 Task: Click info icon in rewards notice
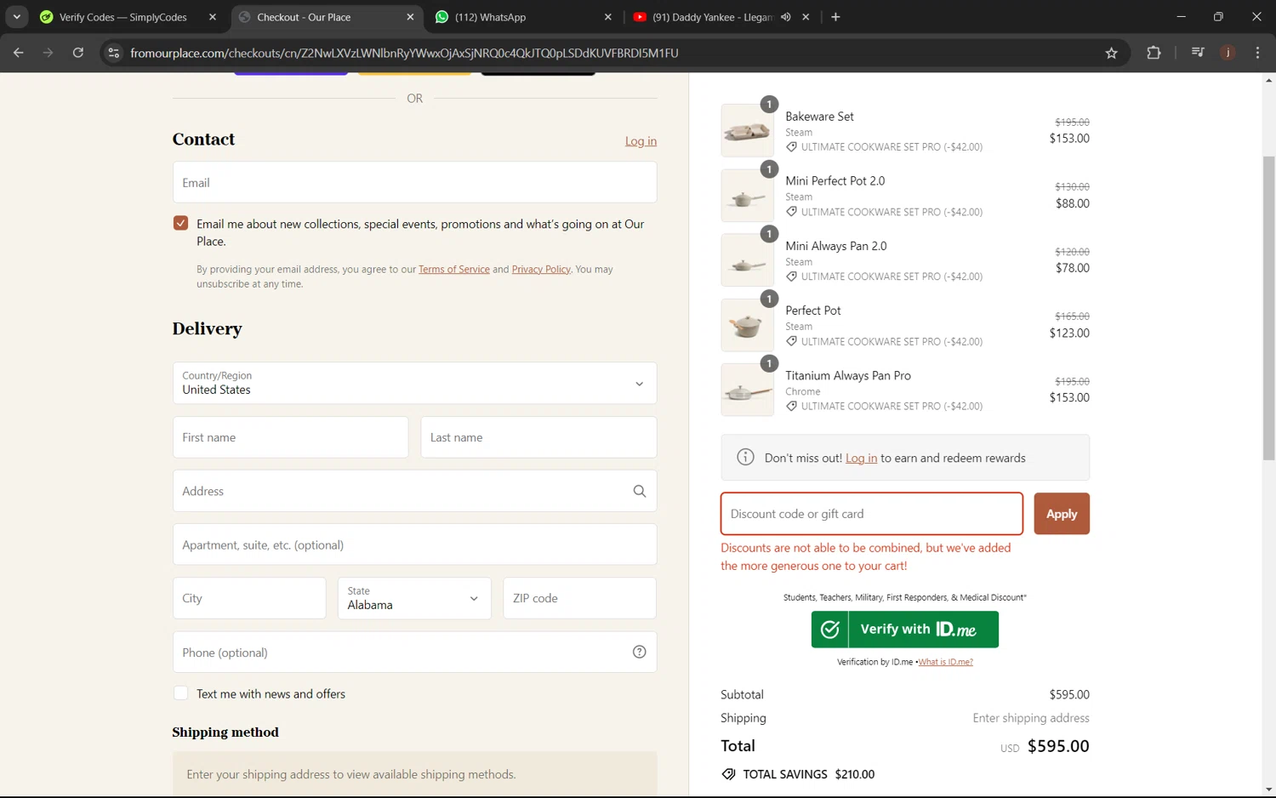[745, 458]
